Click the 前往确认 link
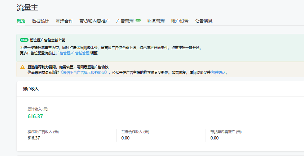Viewport: 304px width, 156px height. (218, 72)
